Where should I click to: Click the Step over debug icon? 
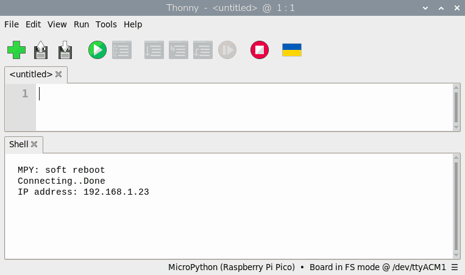(154, 50)
